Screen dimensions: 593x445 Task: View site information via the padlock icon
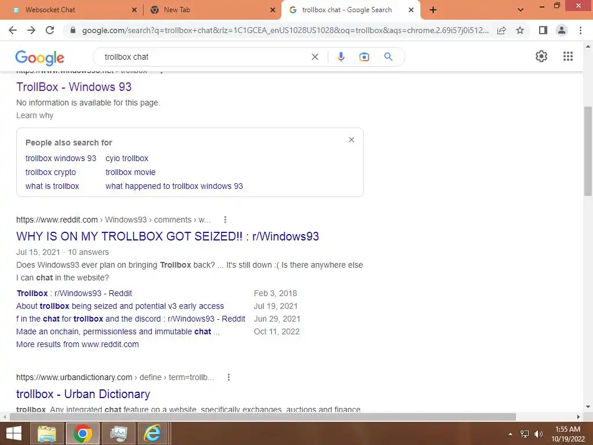pyautogui.click(x=73, y=30)
